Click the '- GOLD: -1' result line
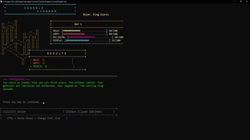The height and width of the screenshot is (140, 250). coord(37,60)
